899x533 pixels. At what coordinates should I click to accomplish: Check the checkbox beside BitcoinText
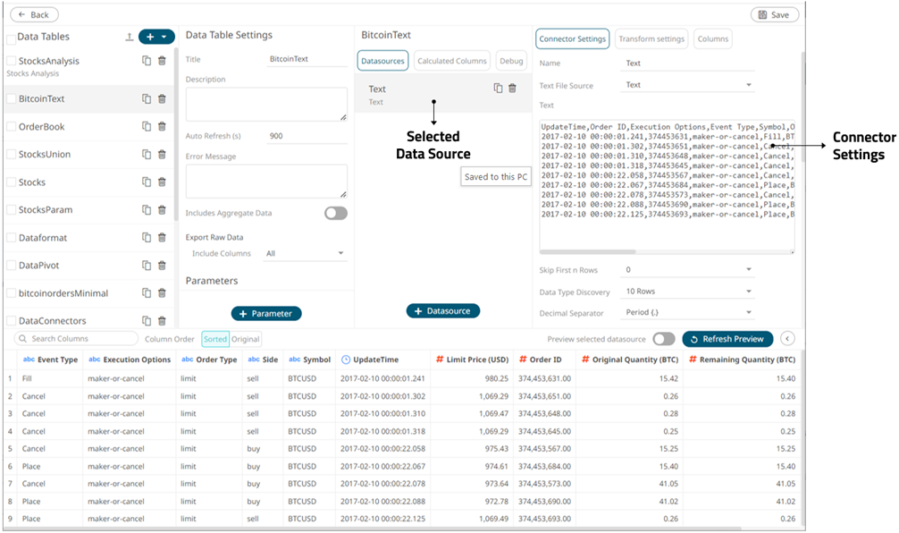tap(11, 99)
